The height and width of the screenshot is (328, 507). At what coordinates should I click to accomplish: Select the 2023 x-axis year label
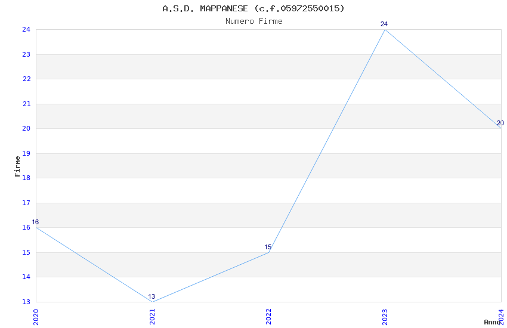click(385, 317)
